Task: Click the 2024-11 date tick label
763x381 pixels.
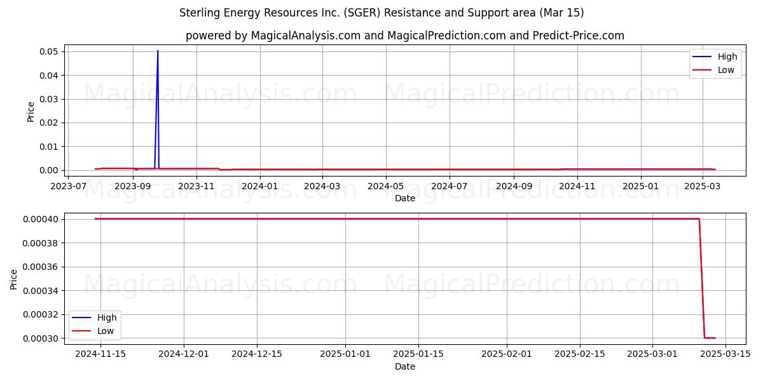Action: click(577, 187)
